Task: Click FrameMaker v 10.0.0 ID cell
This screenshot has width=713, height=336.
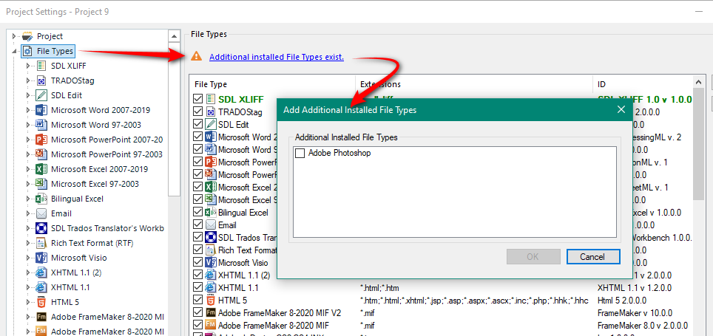Action: (635, 313)
